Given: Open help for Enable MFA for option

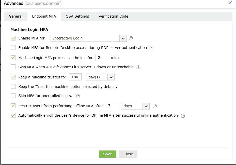Looking at the screenshot, I should [x=131, y=38].
